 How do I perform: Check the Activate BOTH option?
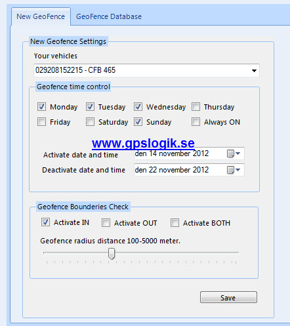coord(175,223)
